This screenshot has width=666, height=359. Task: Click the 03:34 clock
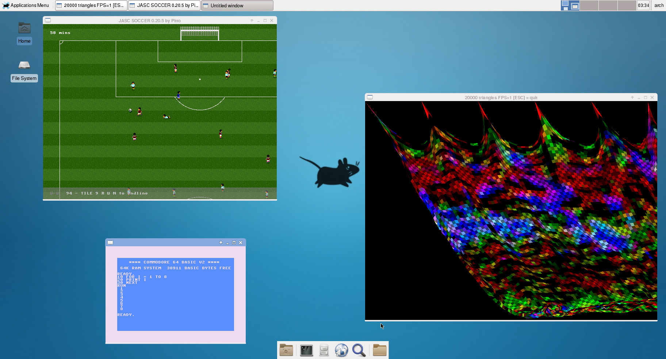point(643,5)
